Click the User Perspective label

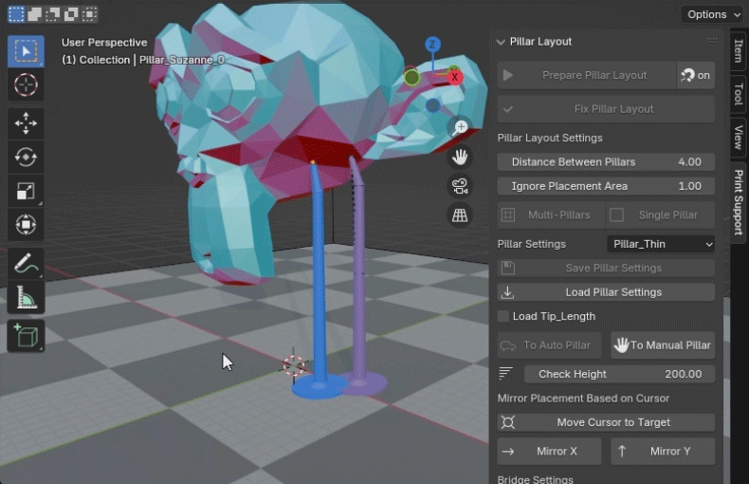(104, 43)
